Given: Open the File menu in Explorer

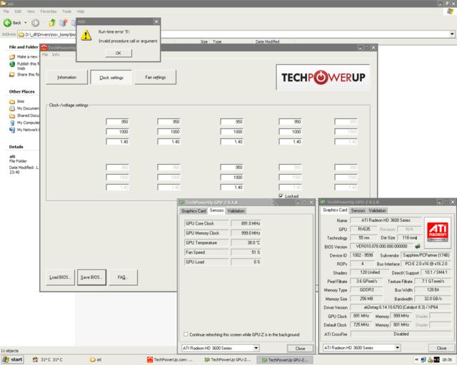Looking at the screenshot, I should tap(6, 11).
